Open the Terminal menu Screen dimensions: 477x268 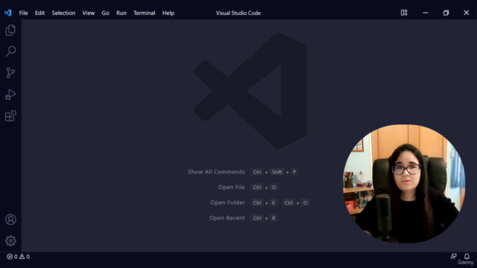click(144, 13)
